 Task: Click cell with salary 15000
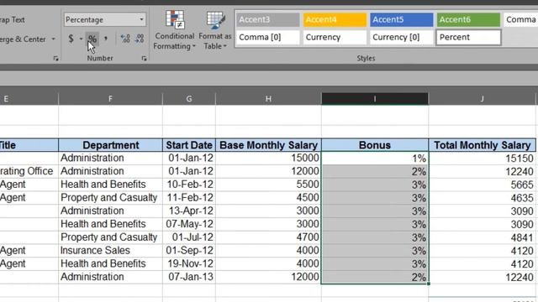[268, 159]
